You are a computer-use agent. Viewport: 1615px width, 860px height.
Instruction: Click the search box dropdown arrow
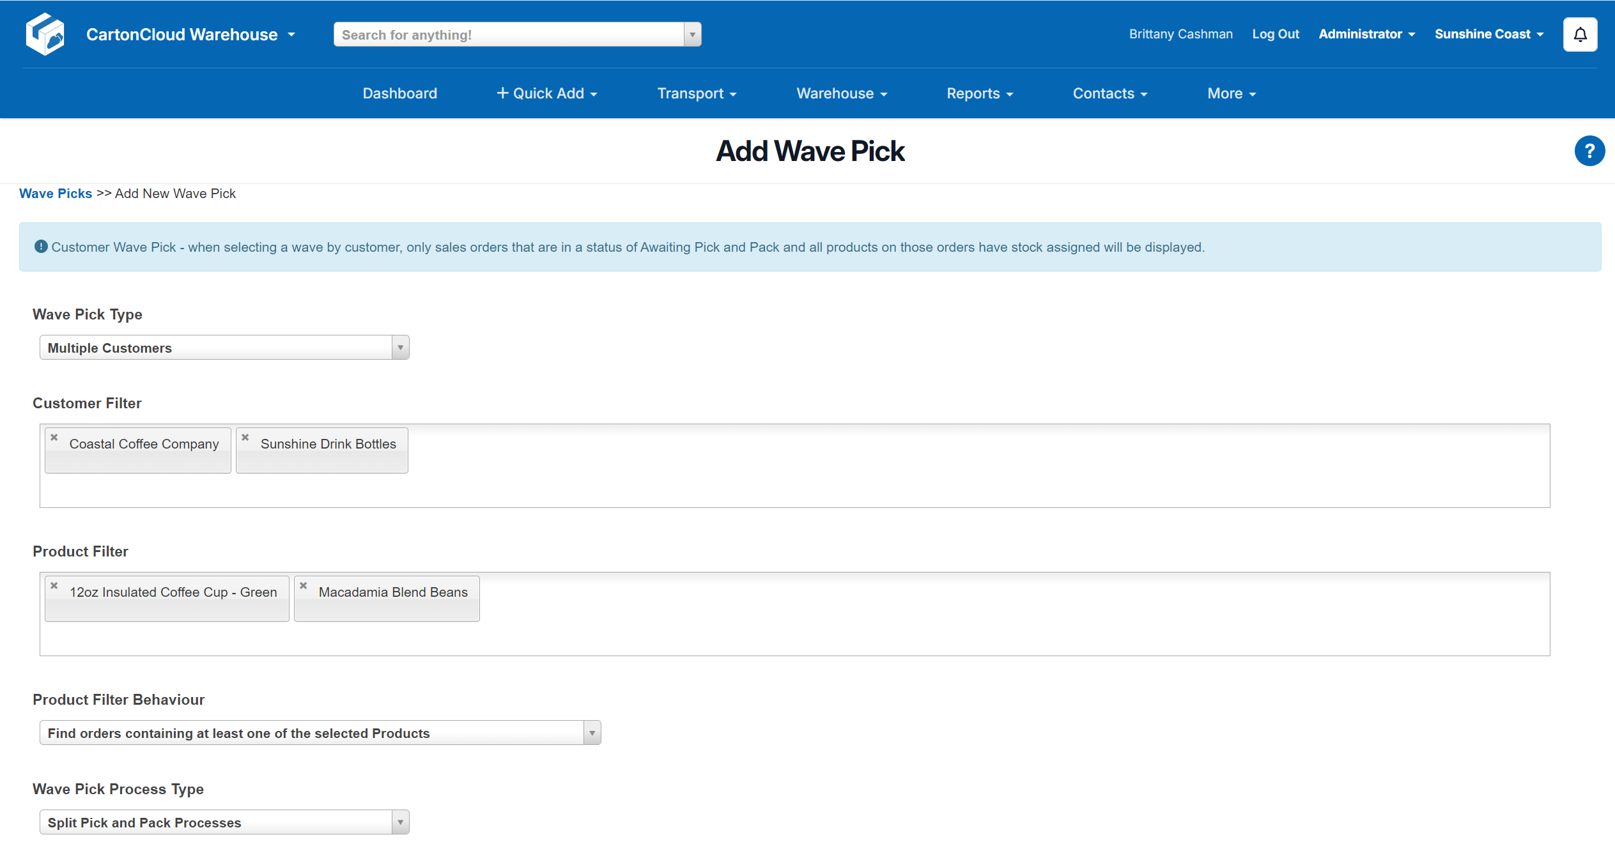[x=692, y=34]
